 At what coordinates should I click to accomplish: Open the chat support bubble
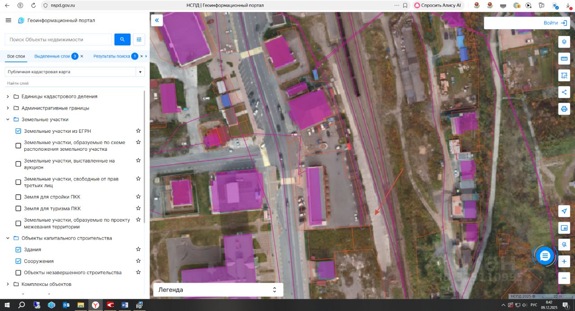[545, 256]
